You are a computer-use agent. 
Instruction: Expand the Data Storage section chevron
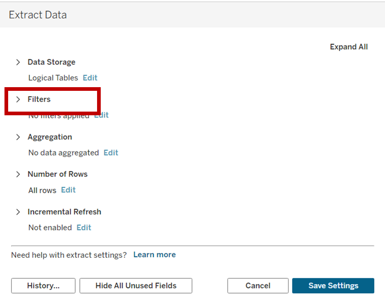[x=18, y=62]
